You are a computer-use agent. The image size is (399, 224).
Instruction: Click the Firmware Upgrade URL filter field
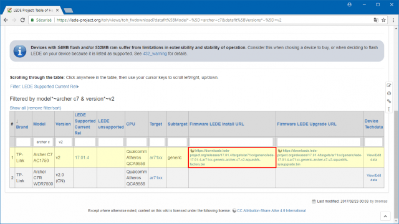point(319,142)
